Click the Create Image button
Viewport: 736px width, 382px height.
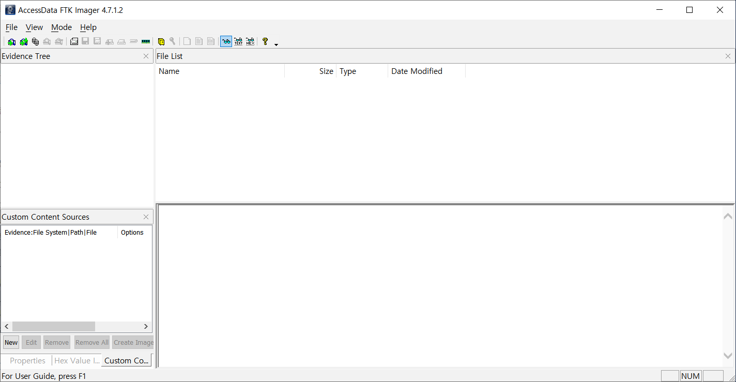(133, 342)
